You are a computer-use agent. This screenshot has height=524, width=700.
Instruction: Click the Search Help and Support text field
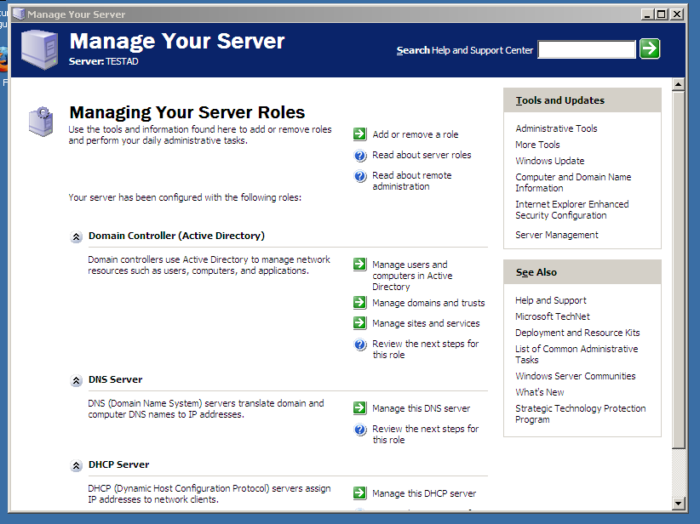point(587,50)
